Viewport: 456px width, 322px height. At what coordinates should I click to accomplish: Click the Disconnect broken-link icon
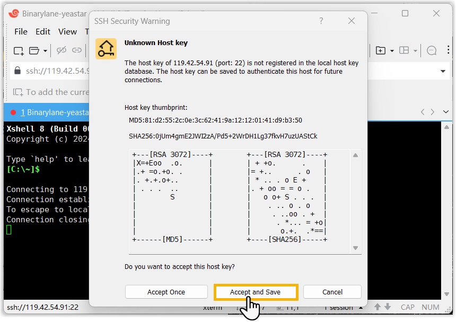62,50
